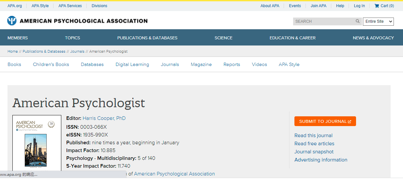Open editor Harris Cooper, PhD link
Viewport: 403px width, 180px height.
(x=104, y=118)
